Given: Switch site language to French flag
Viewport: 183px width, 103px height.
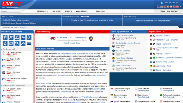Looking at the screenshot, I should click(x=168, y=7).
